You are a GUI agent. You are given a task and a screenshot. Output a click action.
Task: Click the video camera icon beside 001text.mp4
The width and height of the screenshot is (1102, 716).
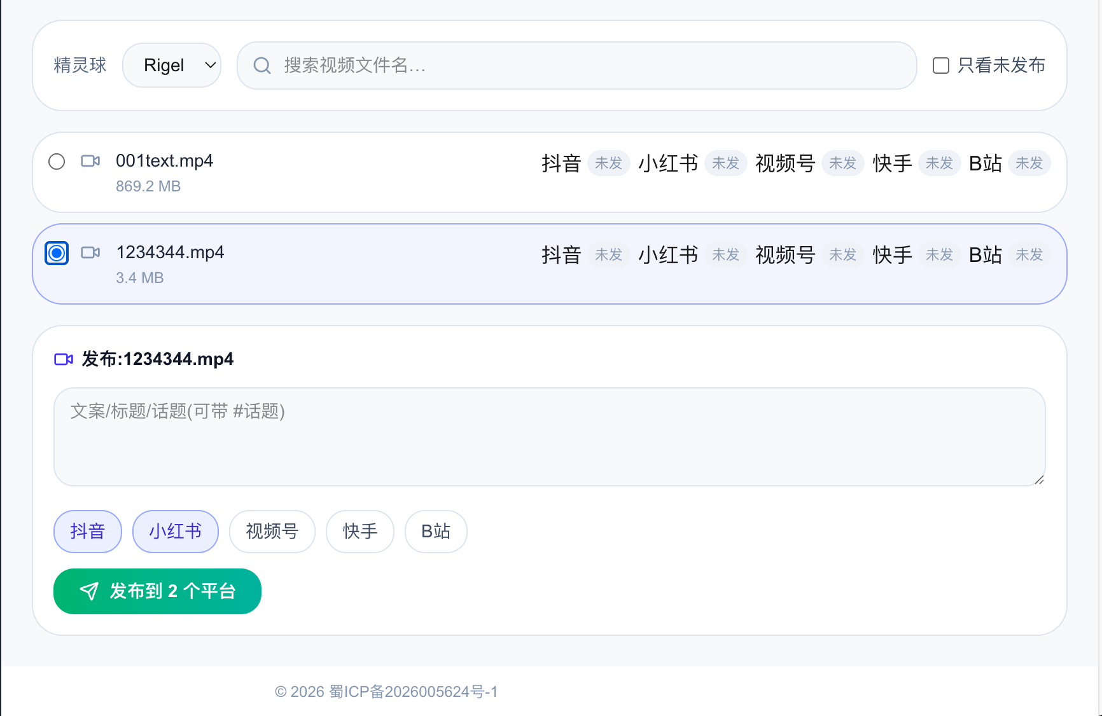point(90,161)
